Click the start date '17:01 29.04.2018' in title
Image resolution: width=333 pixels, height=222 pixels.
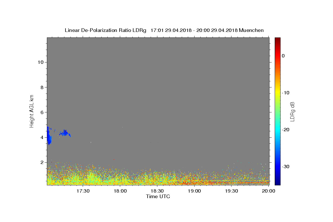click(x=171, y=30)
